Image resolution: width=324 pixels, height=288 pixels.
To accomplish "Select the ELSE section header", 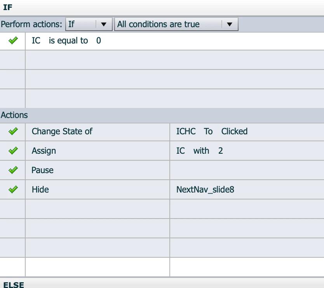I will tap(162, 283).
